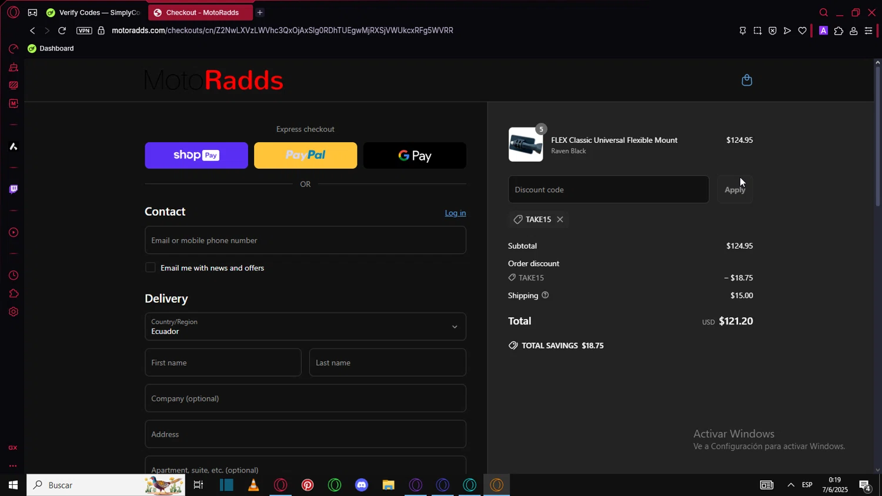Open the Dashboard bookmark
The image size is (882, 496).
click(51, 48)
